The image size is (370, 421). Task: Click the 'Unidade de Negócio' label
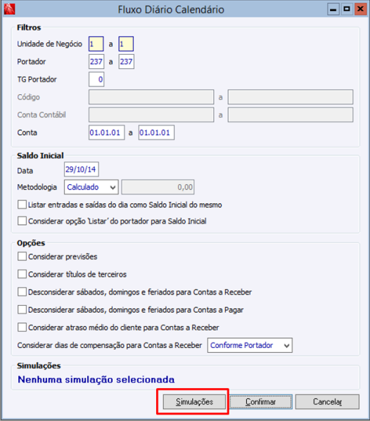[50, 44]
